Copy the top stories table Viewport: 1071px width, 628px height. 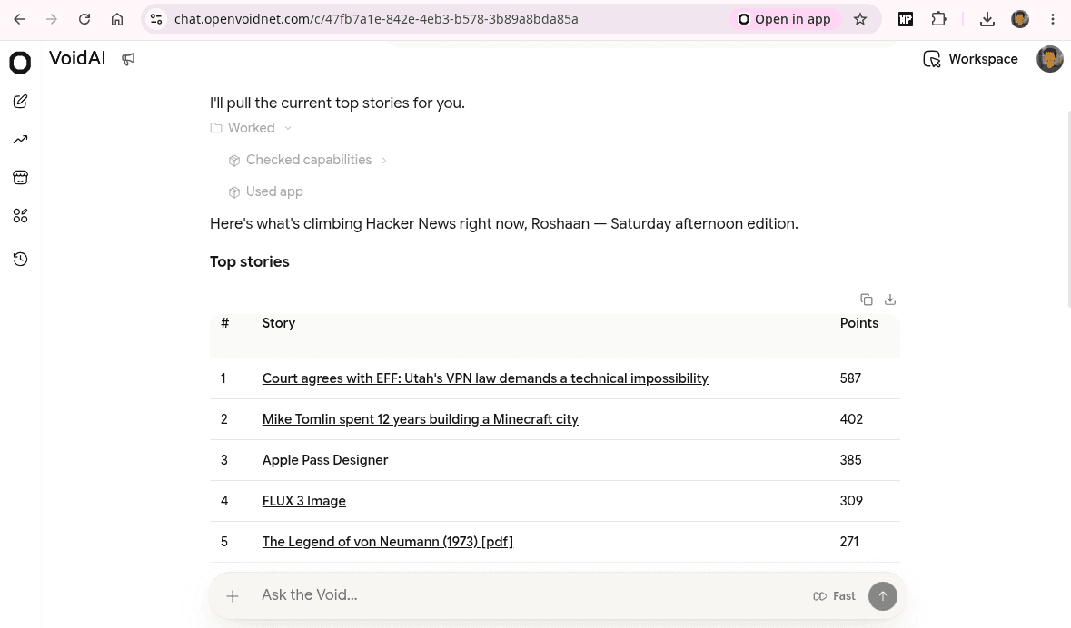click(866, 299)
